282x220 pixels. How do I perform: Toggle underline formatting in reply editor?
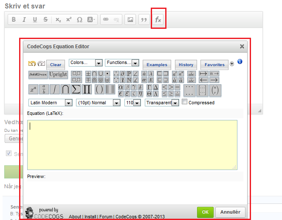coord(35,19)
